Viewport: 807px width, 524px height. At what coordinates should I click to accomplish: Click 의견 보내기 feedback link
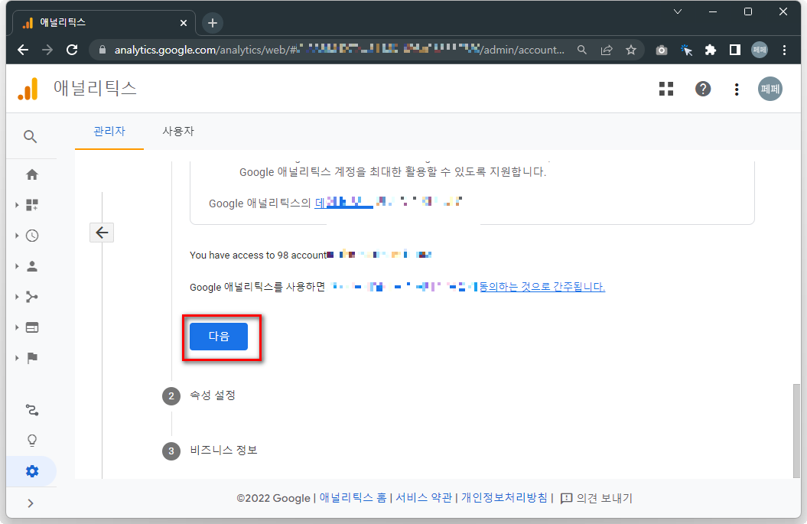(596, 498)
